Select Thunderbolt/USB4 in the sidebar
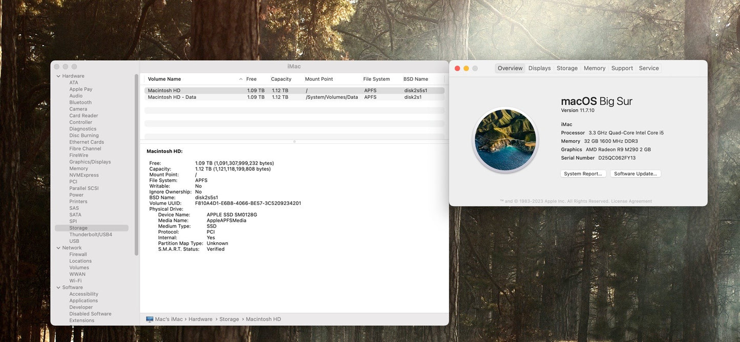Image resolution: width=740 pixels, height=342 pixels. tap(91, 235)
